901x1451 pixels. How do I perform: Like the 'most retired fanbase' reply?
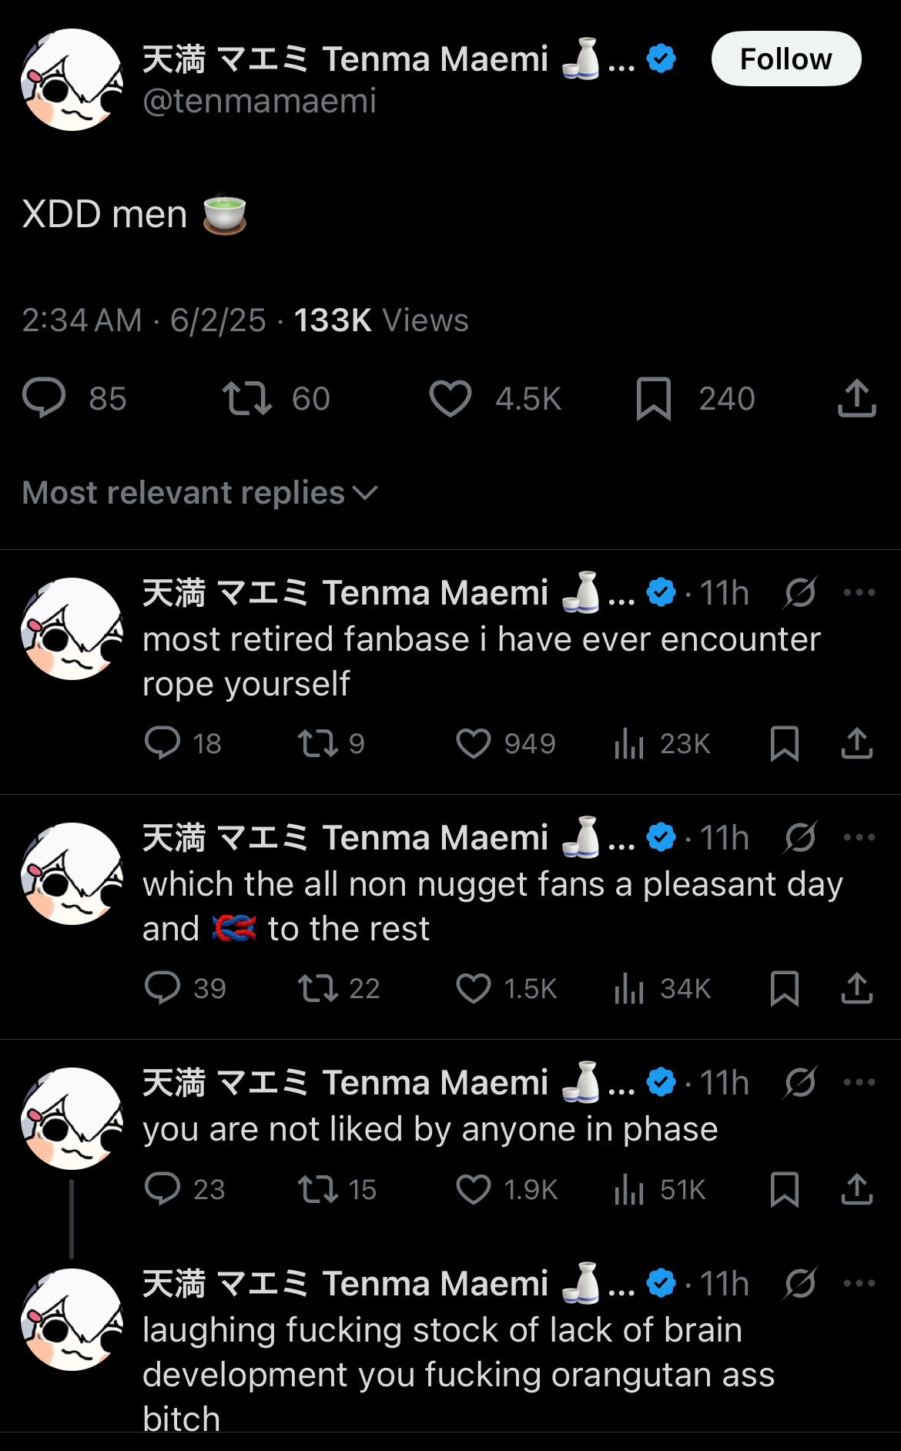[473, 744]
